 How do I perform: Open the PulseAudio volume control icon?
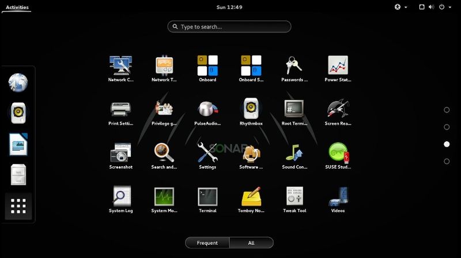coord(207,112)
